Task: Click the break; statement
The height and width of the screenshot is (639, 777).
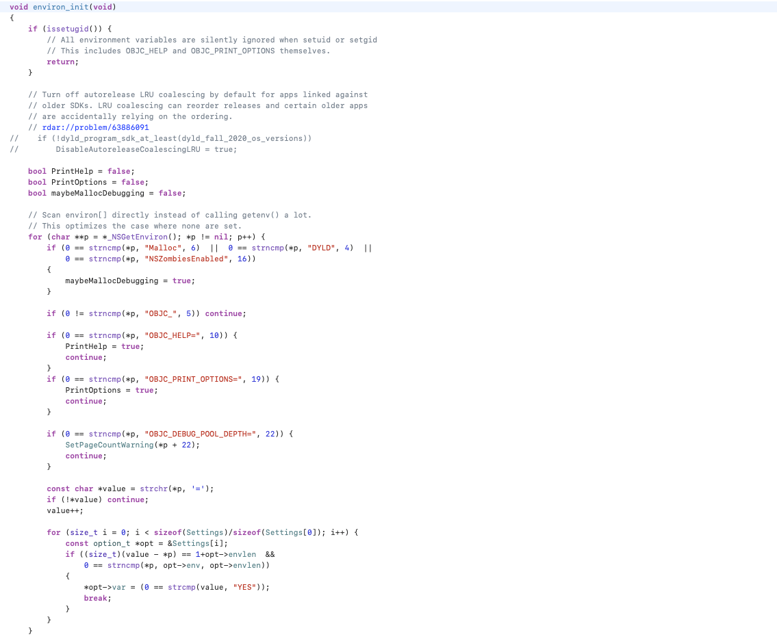Action: click(x=98, y=598)
